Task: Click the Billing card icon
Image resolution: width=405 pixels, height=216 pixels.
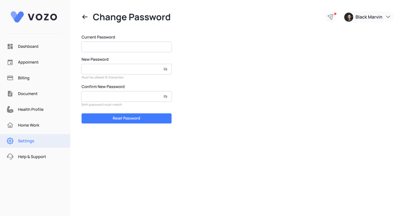Action: click(10, 78)
